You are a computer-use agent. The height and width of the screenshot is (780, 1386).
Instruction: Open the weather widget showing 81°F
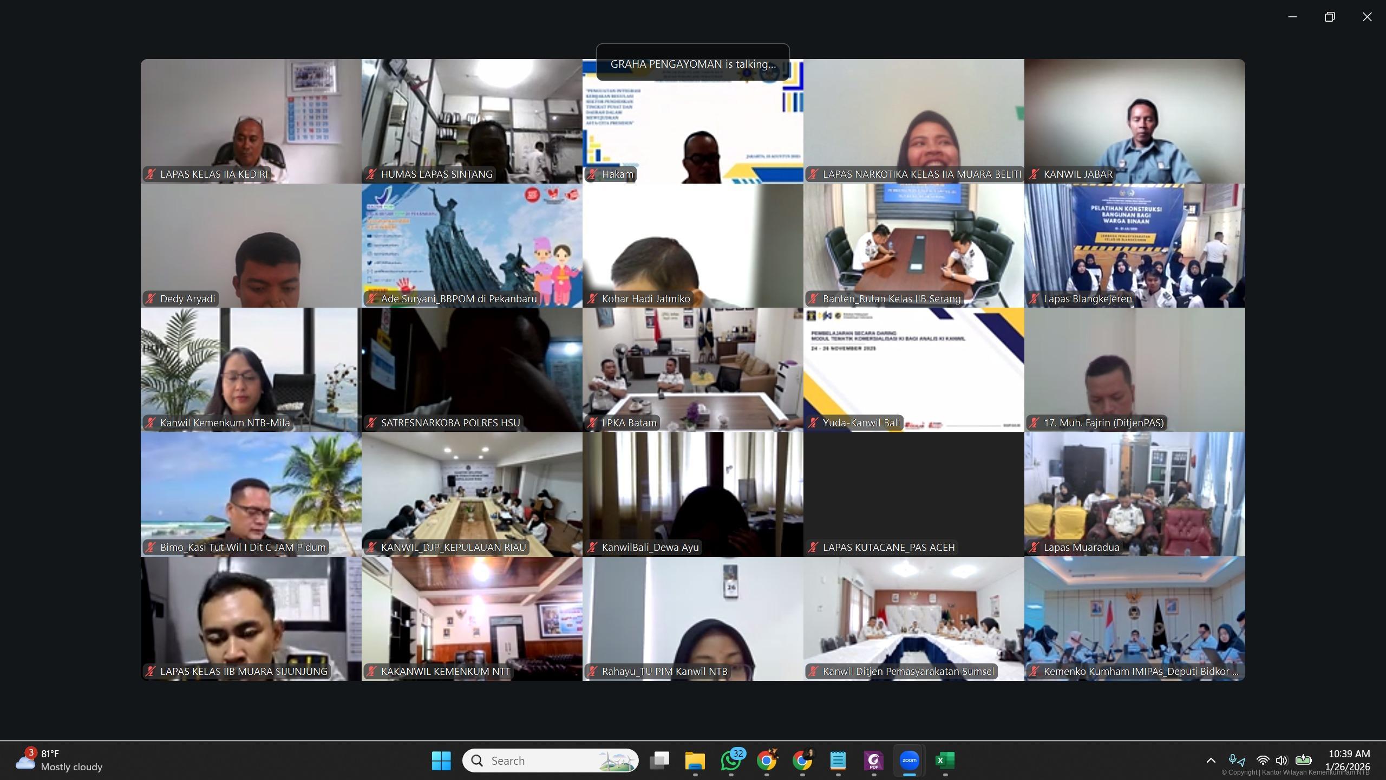[60, 760]
